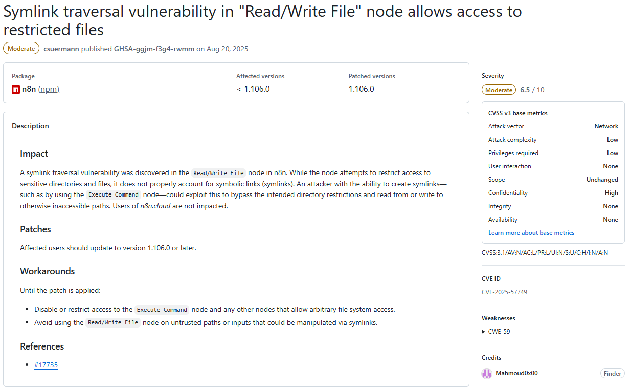The height and width of the screenshot is (390, 630).
Task: Click the Moderate badge under the title
Action: click(x=21, y=49)
